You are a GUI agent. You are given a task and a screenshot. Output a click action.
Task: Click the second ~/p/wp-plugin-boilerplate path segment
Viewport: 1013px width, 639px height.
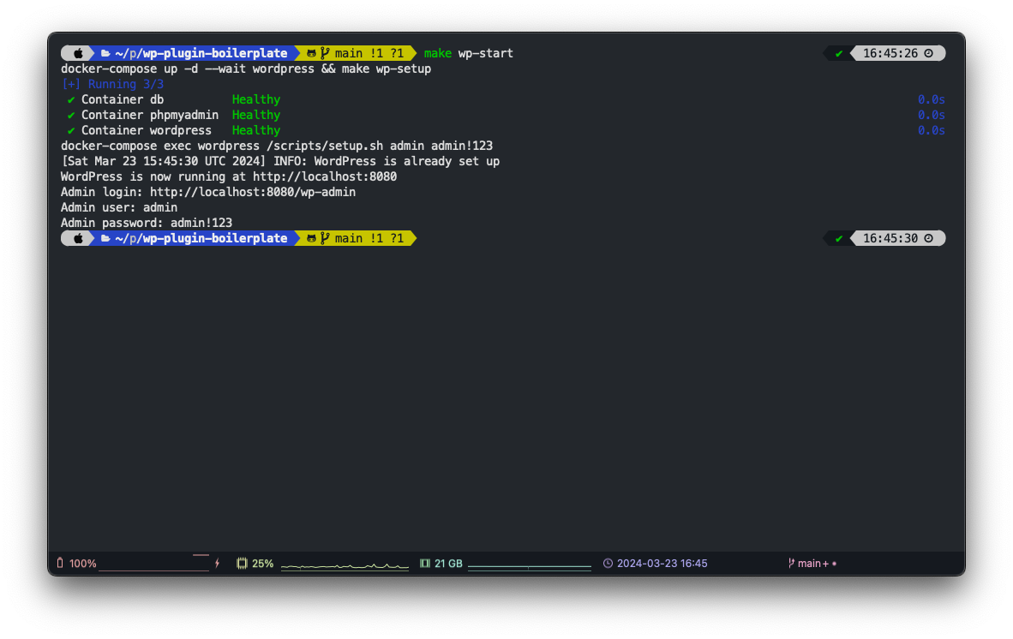pos(201,239)
